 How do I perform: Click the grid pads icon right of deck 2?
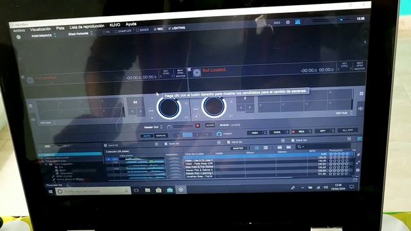click(x=362, y=94)
